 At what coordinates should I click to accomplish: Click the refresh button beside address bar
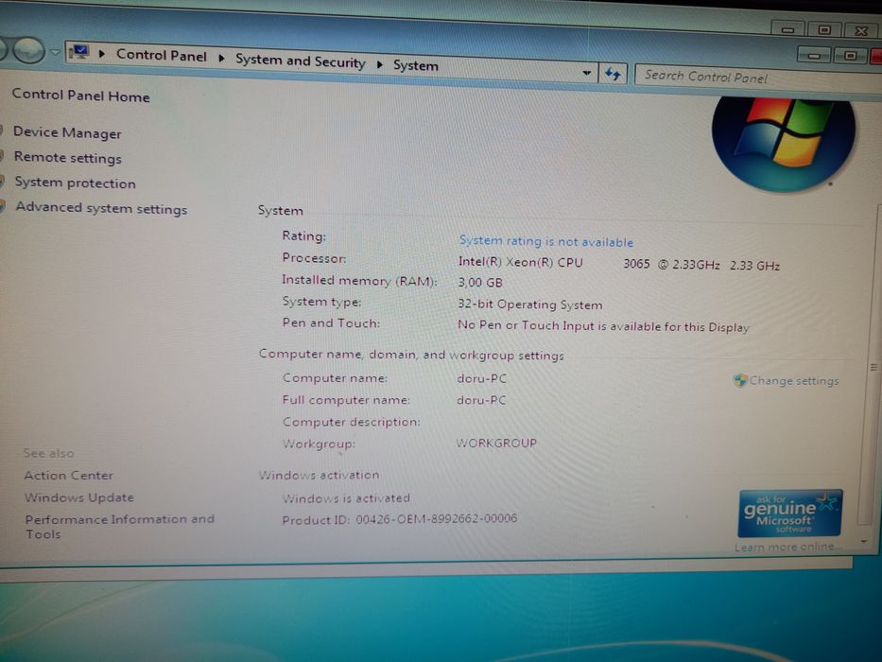[x=613, y=74]
